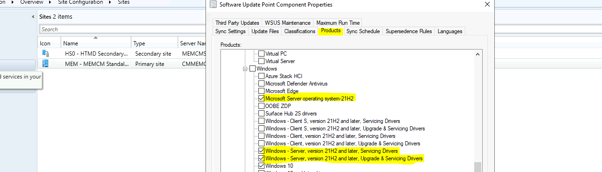
Task: Click the MEM primary site icon
Action: 45,64
